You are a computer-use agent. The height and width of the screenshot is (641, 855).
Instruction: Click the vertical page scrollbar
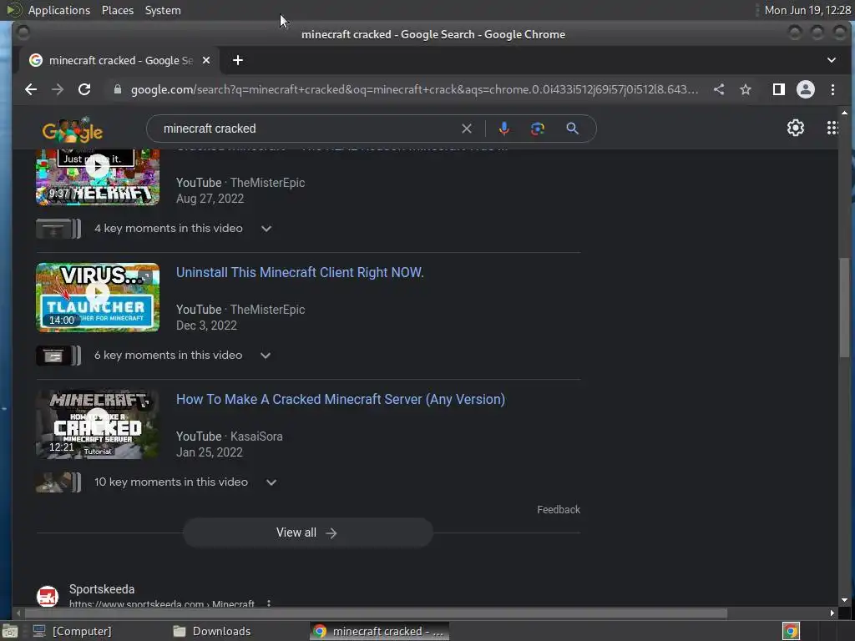[x=844, y=308]
